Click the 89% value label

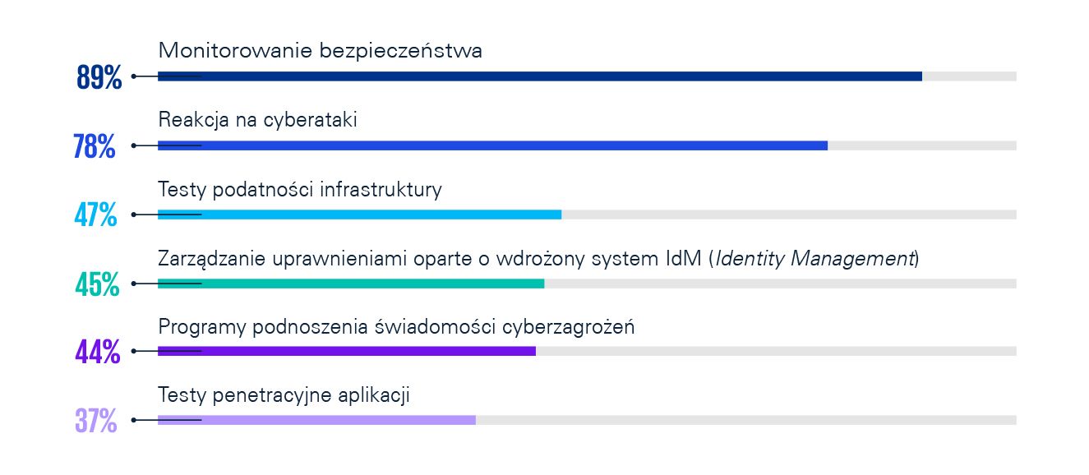[x=99, y=77]
